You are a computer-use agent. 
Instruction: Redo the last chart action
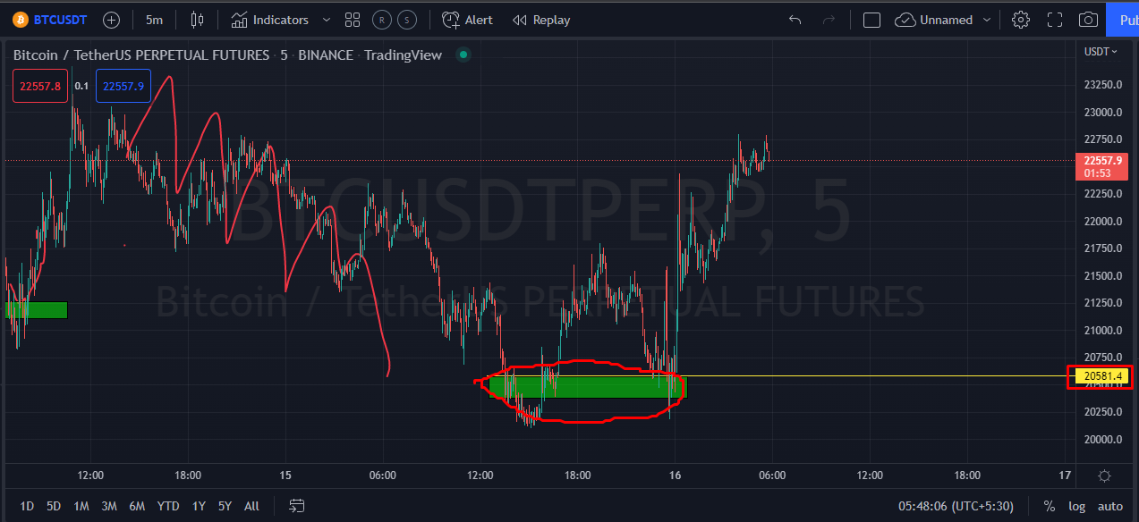point(829,20)
